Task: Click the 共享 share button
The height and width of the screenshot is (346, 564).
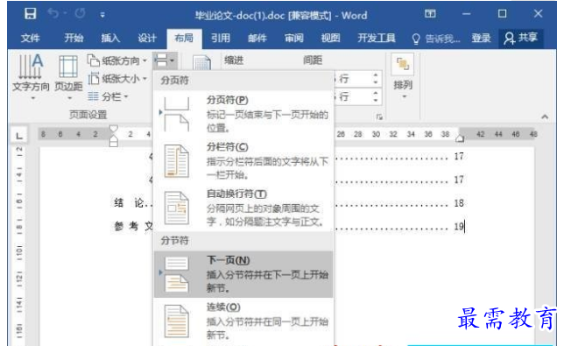Action: click(x=521, y=38)
